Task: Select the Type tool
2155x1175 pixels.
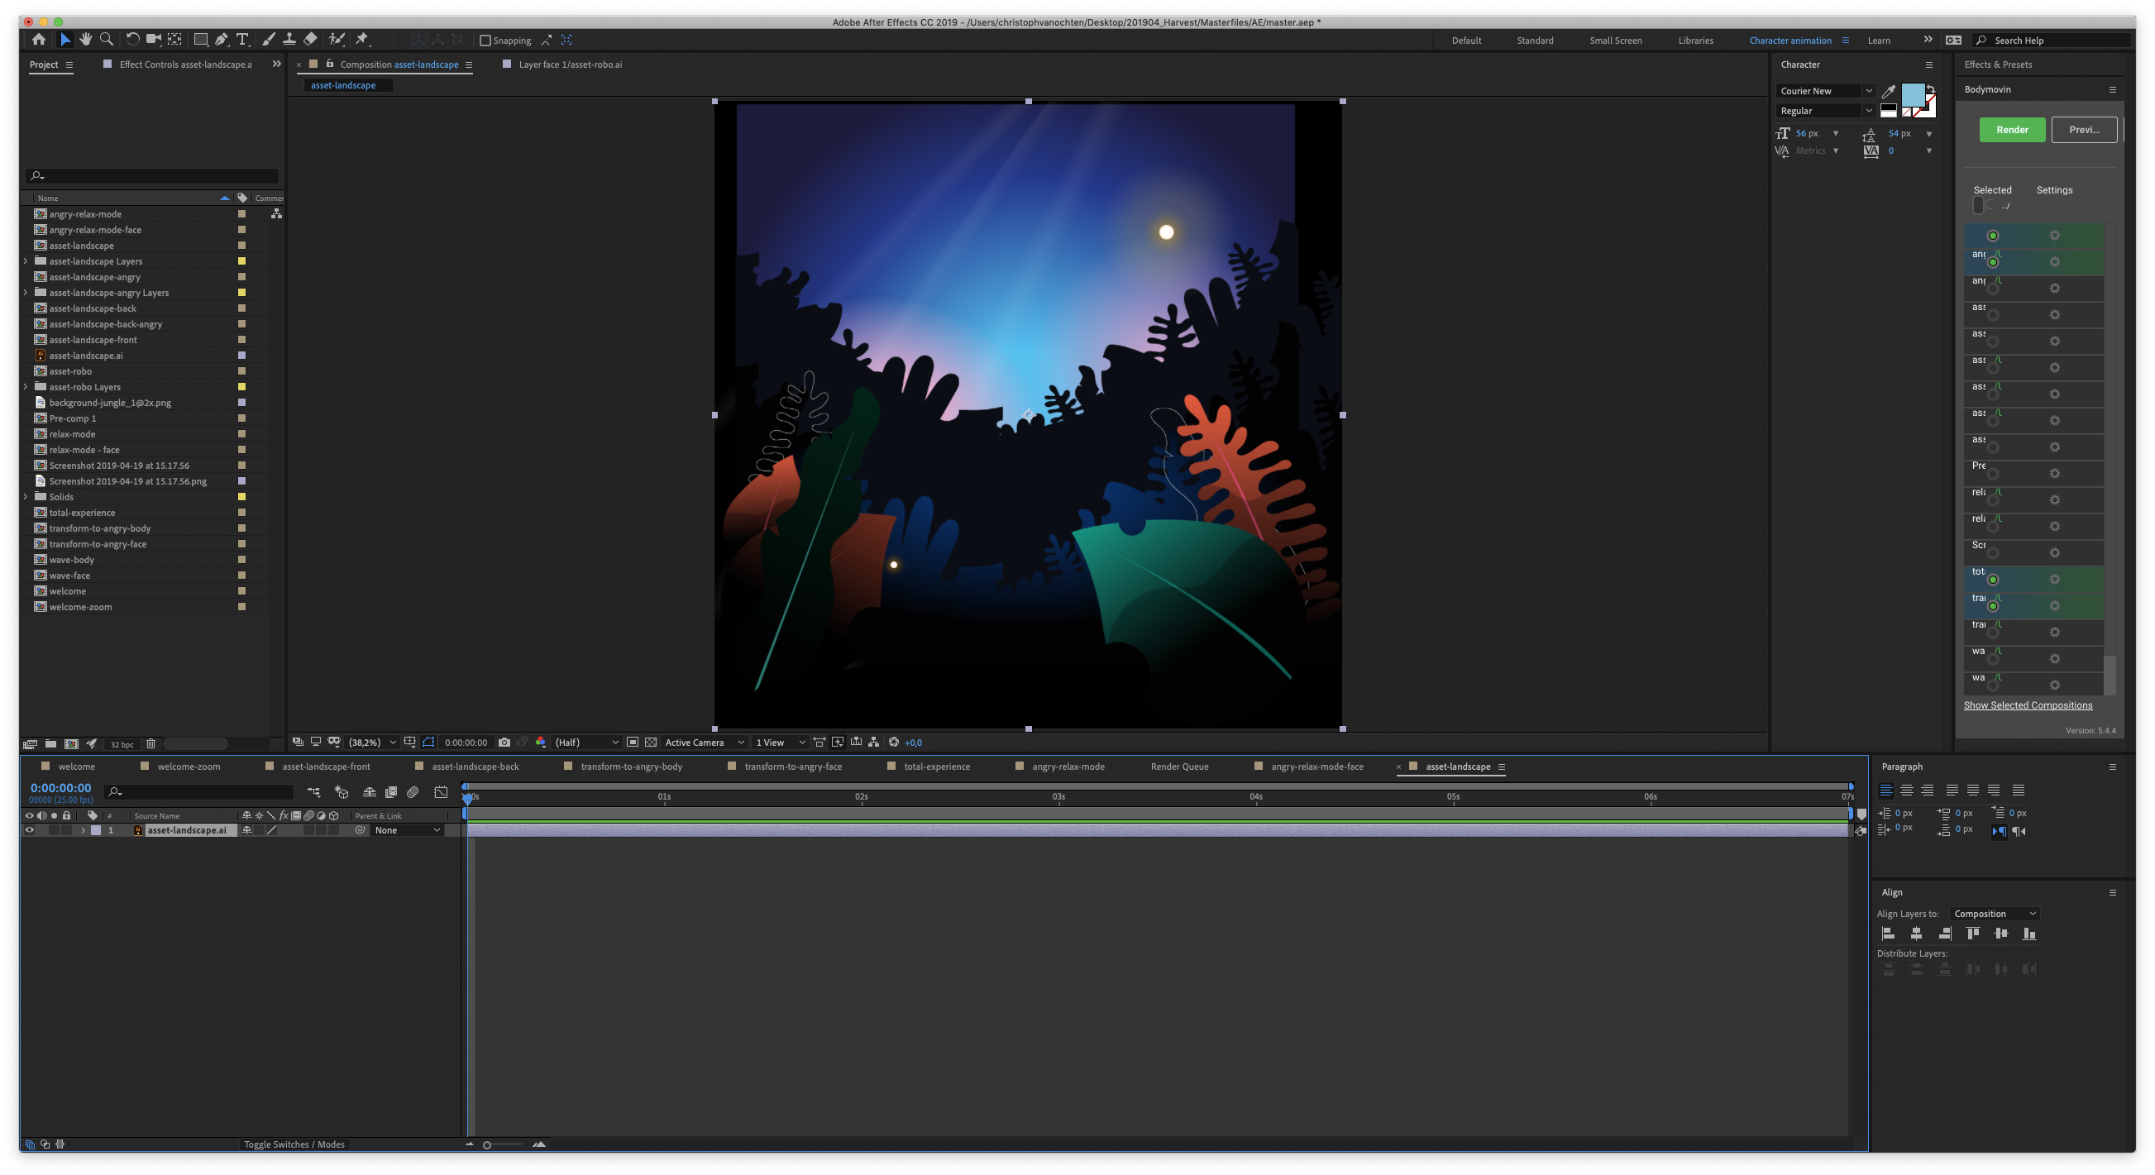Action: (242, 40)
